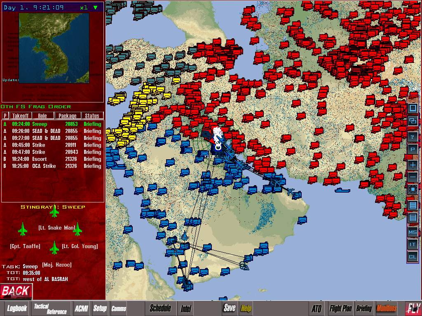Click the Stingray 1: Sweep flight title
This screenshot has height=316, width=422.
(x=53, y=207)
